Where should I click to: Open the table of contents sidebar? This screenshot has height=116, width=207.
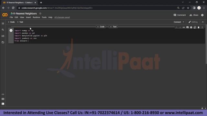point(3,24)
